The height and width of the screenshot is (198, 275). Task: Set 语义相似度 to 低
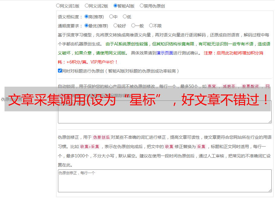coord(125,17)
